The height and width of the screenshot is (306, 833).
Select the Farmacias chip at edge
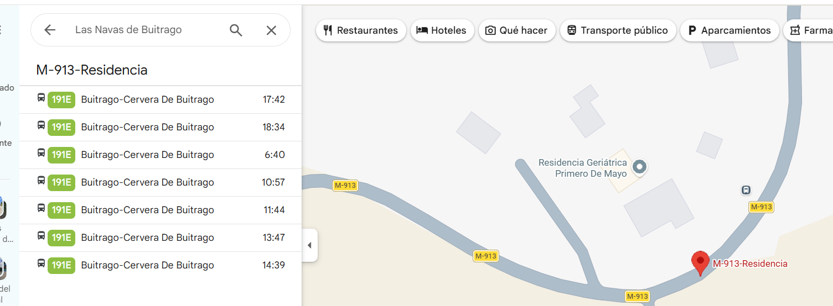pyautogui.click(x=808, y=30)
